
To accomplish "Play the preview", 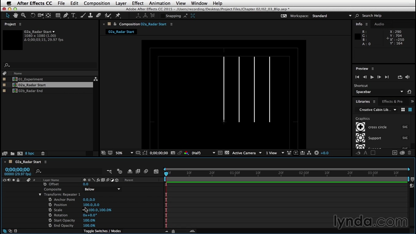I will click(372, 77).
